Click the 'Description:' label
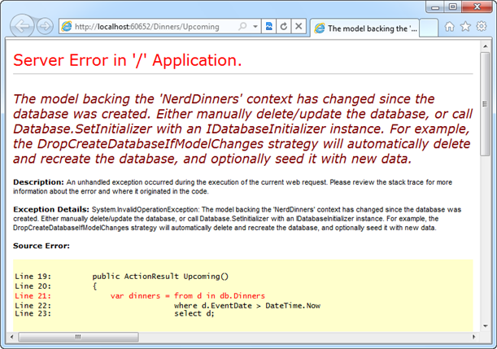Viewport: 497px width, 349px height. pos(38,182)
